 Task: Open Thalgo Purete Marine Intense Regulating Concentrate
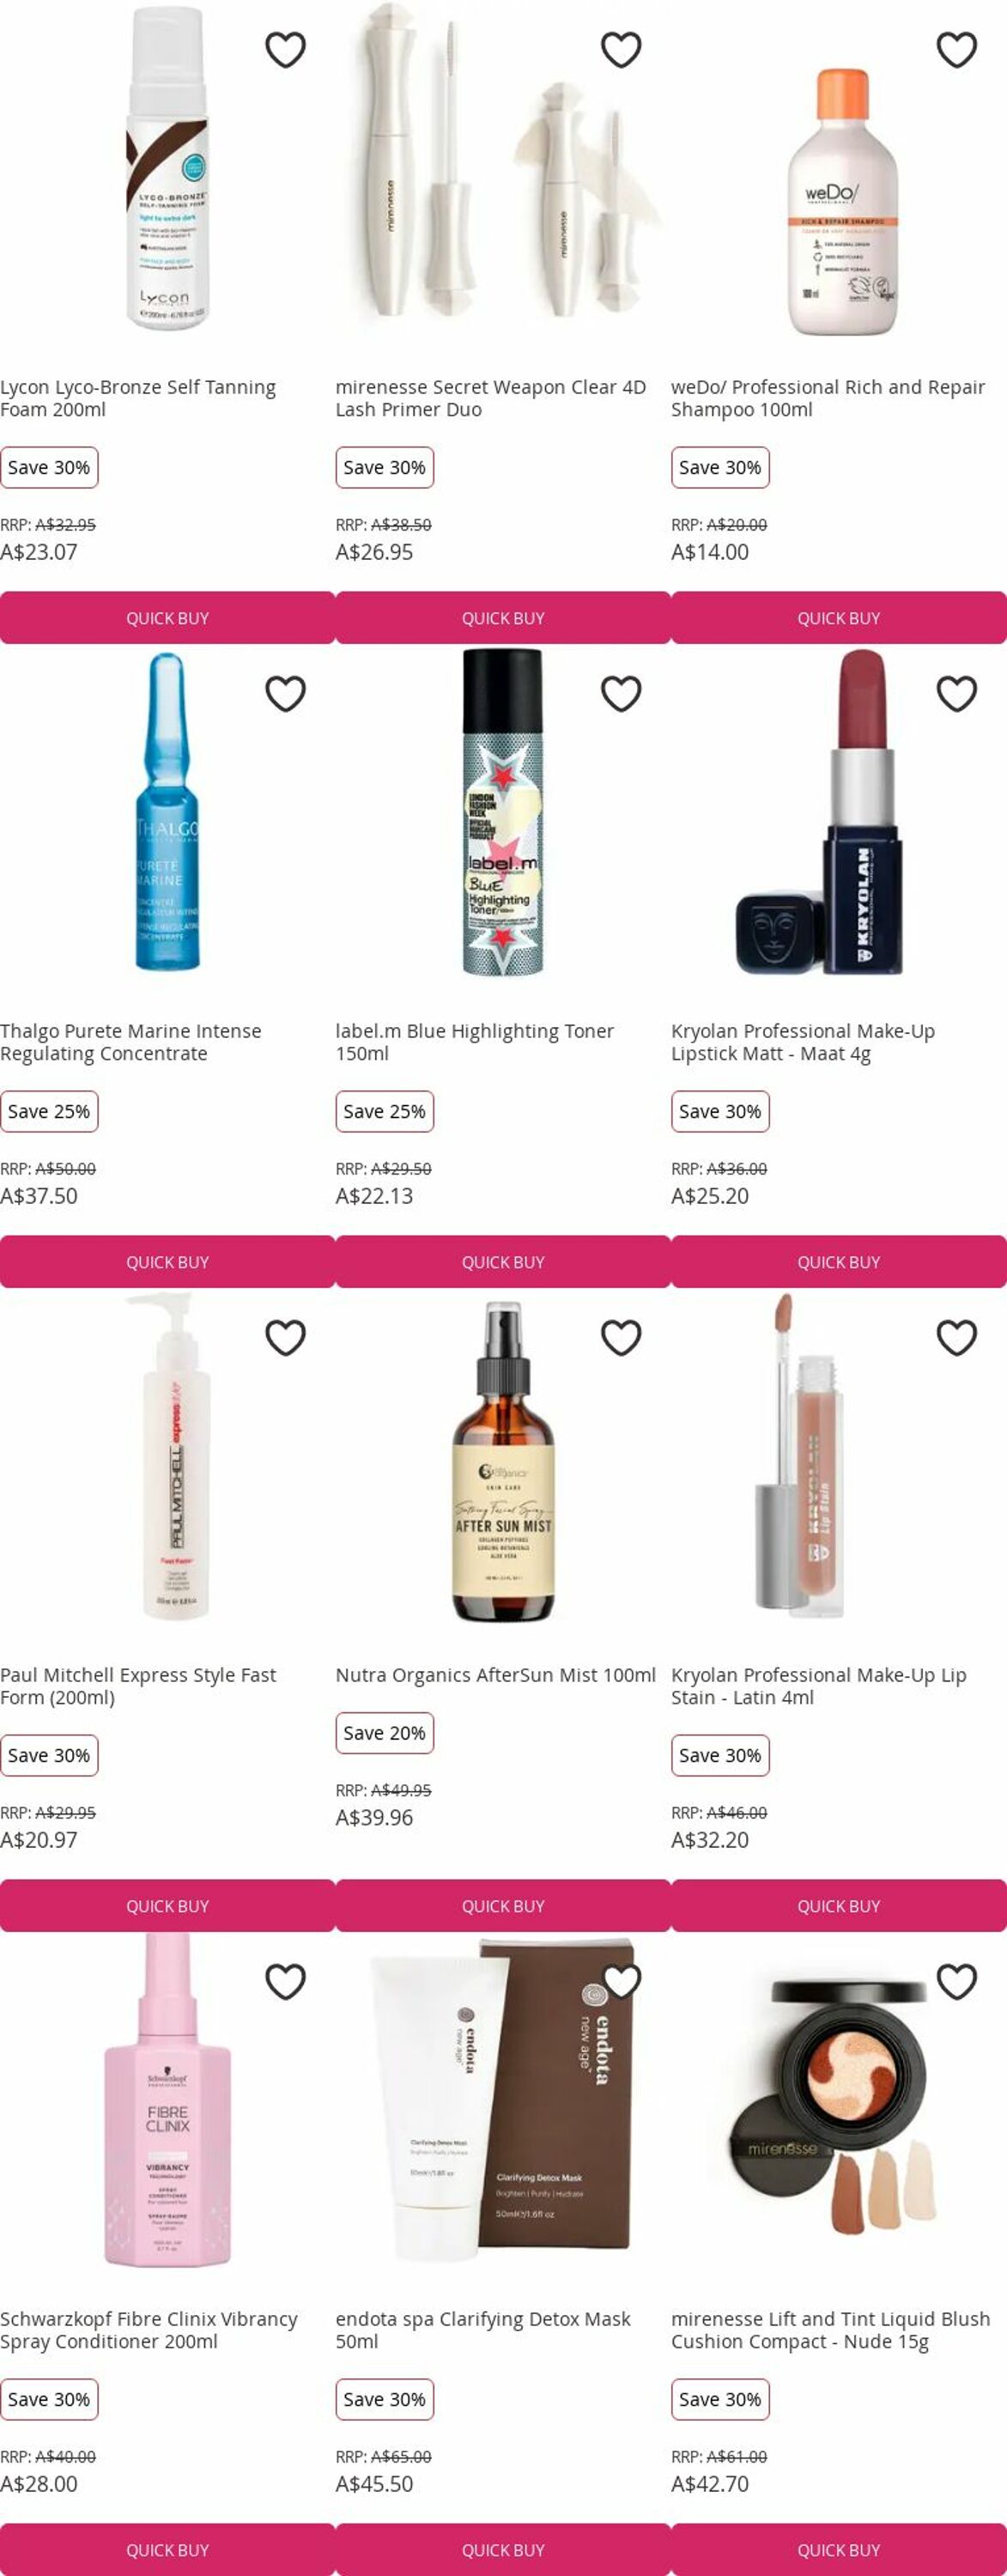(131, 1042)
